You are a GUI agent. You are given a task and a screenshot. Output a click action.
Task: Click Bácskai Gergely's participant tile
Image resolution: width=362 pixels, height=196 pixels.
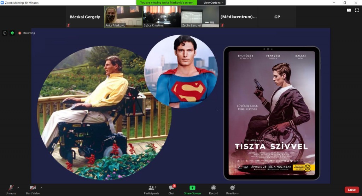85,17
